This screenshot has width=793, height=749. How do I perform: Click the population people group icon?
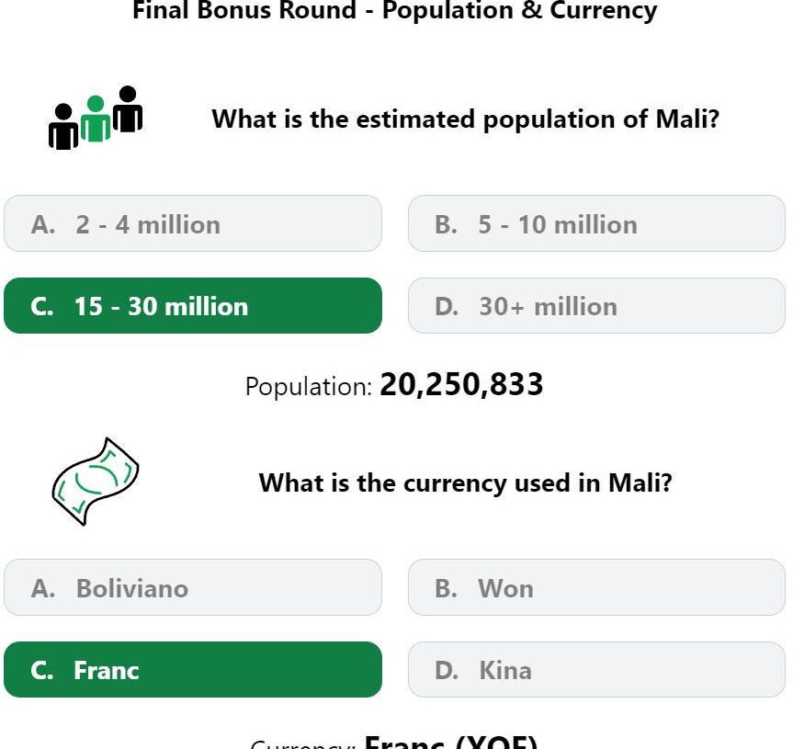(x=96, y=118)
